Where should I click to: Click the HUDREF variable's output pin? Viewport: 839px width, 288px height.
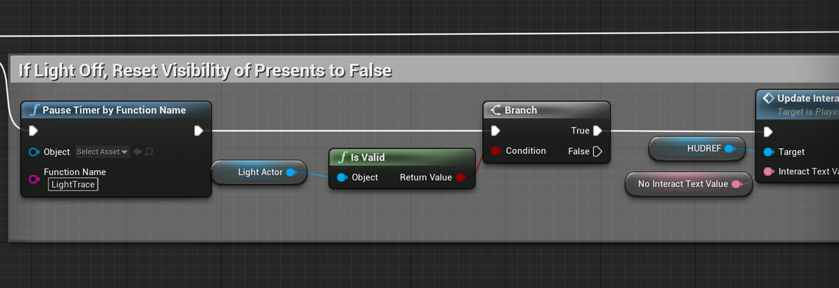[729, 148]
